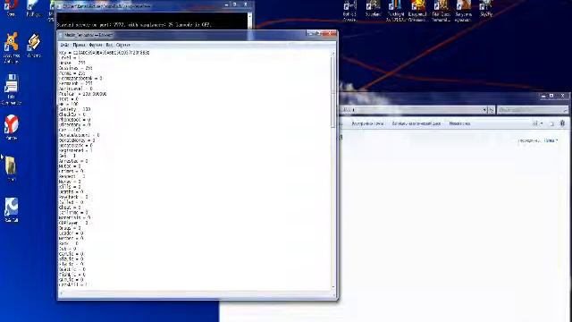
Task: Click the Notepad horizontal scrollbar
Action: 196,293
